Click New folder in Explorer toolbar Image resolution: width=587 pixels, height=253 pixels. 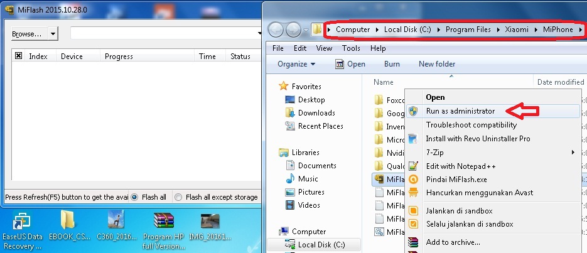point(437,64)
